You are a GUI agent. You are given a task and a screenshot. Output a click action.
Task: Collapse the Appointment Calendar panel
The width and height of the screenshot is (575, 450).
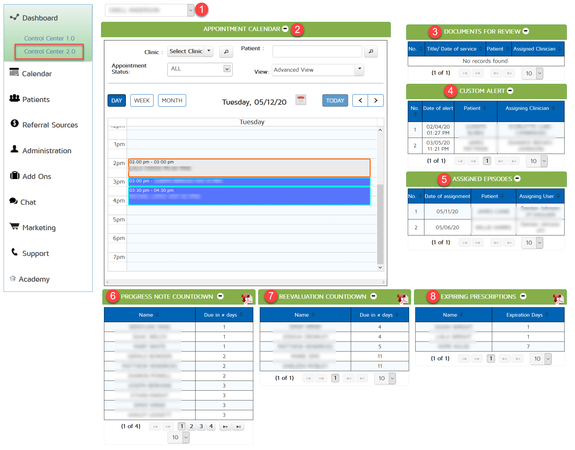click(285, 29)
